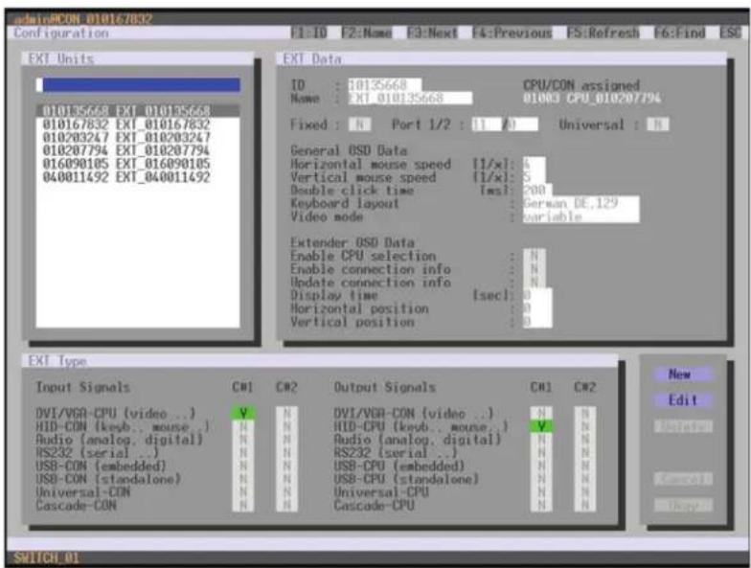Click the Display time value field
Screen dimensions: 751x568
pos(537,295)
